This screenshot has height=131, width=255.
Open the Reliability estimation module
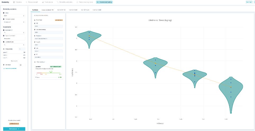65,2
